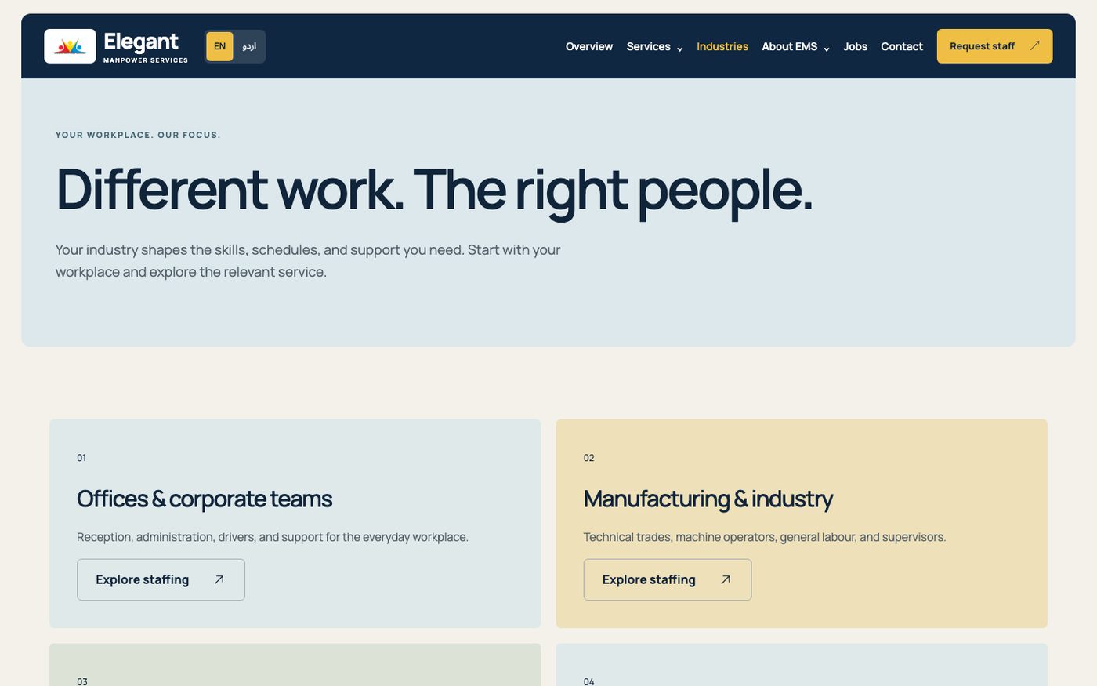Open the About EMS menu item
The width and height of the screenshot is (1097, 686).
(790, 46)
